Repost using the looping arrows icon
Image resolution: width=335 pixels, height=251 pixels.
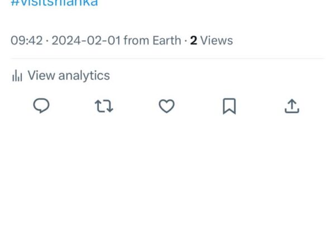[x=104, y=106]
